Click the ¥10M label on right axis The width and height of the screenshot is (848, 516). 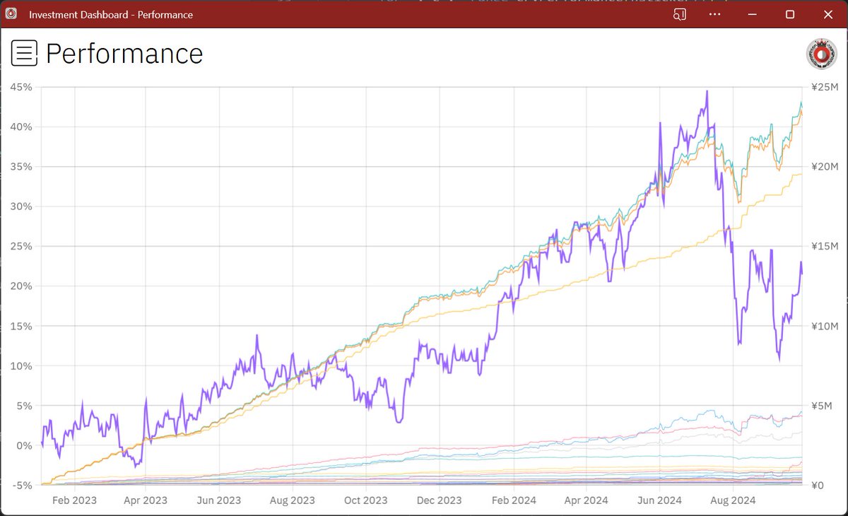[x=823, y=326]
